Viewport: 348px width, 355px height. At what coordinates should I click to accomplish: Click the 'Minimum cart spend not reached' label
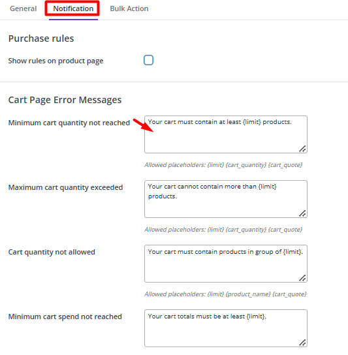click(65, 316)
